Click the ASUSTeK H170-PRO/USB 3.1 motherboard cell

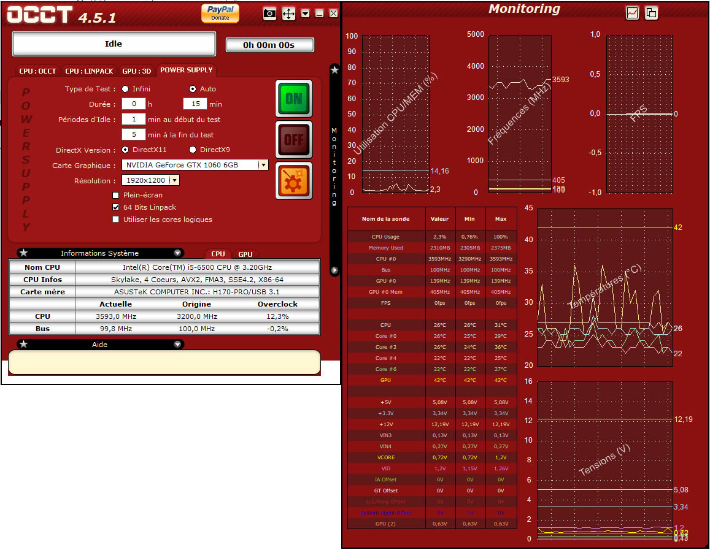(x=198, y=292)
